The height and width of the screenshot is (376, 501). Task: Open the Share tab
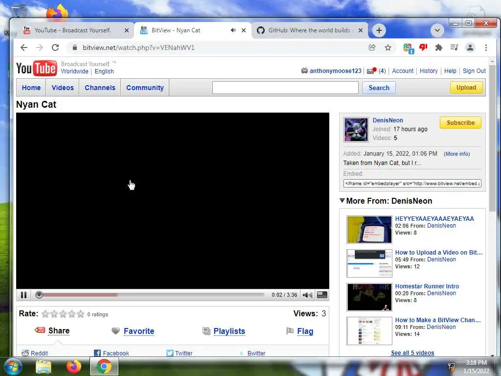[x=59, y=330]
